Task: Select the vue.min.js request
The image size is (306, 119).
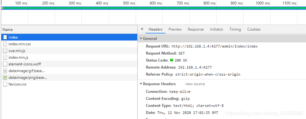Action: click(69, 51)
